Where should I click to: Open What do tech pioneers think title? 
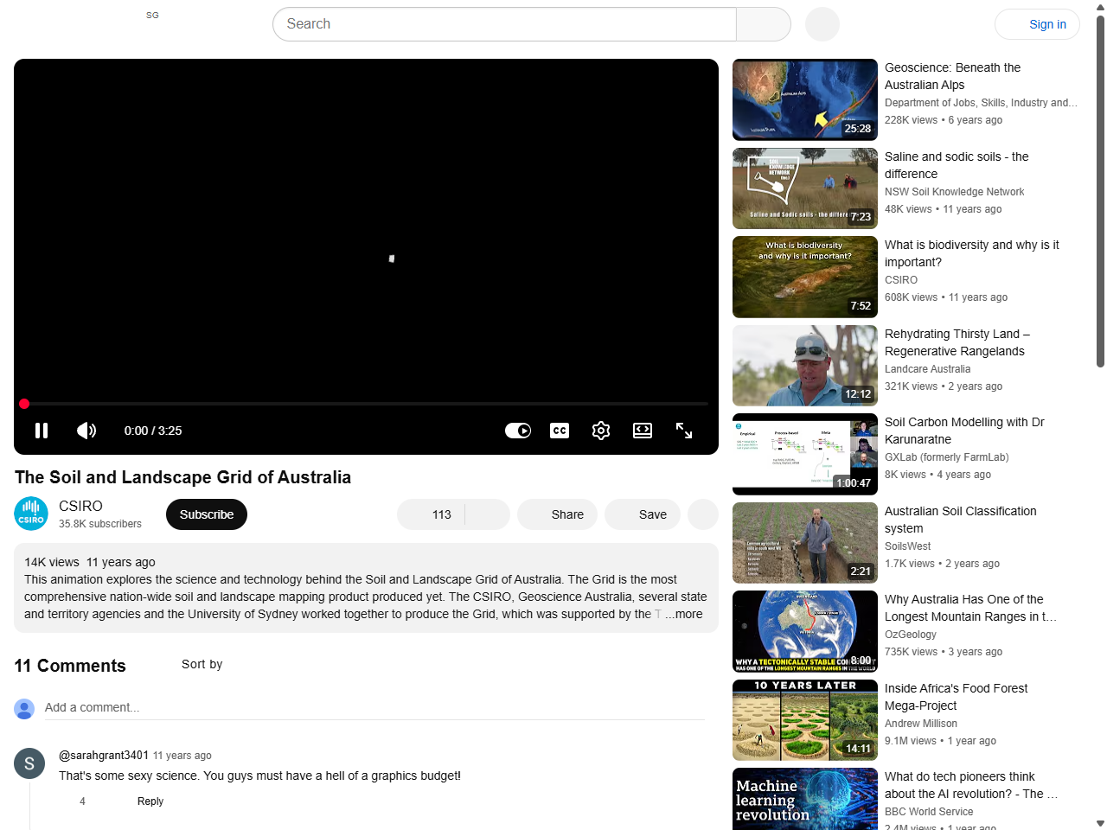[x=971, y=785]
